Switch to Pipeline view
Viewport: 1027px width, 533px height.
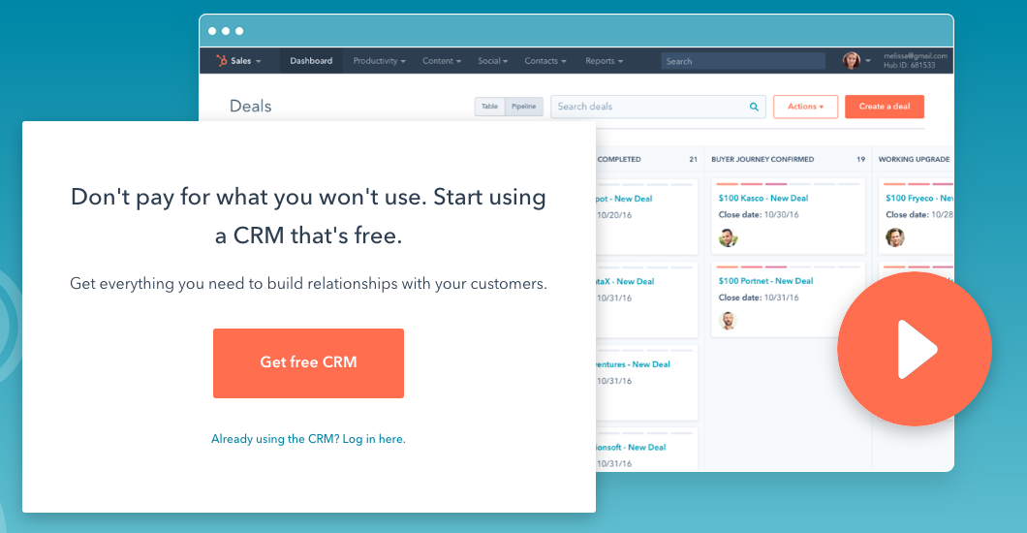523,106
